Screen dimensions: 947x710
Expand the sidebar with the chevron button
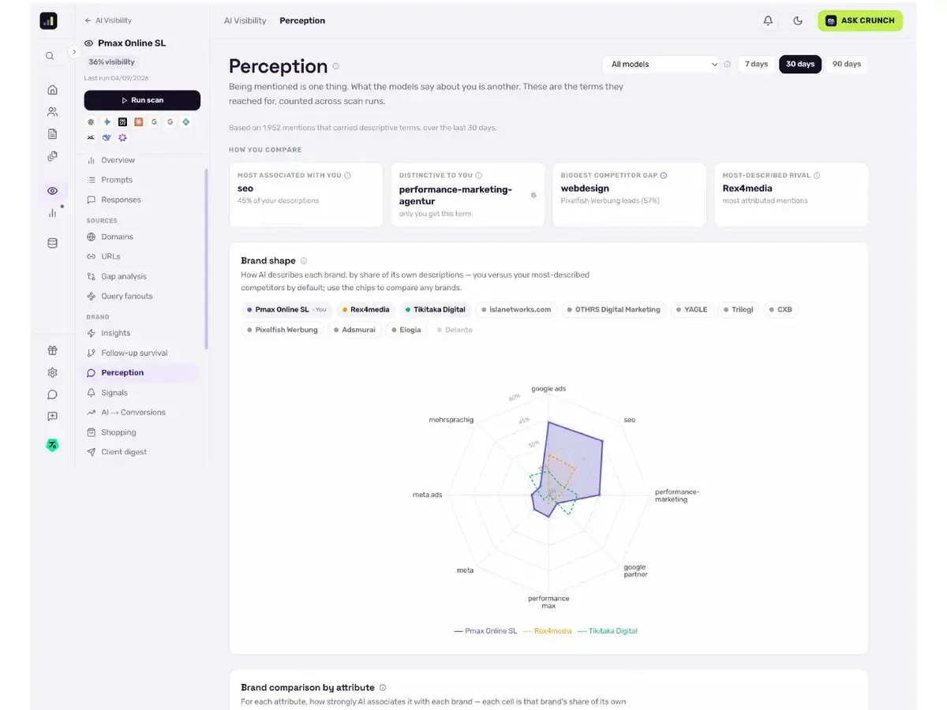[x=74, y=52]
